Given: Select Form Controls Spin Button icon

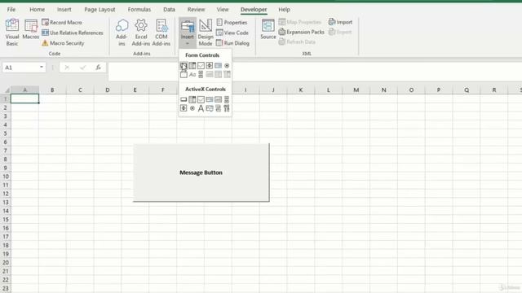Looking at the screenshot, I should 210,66.
